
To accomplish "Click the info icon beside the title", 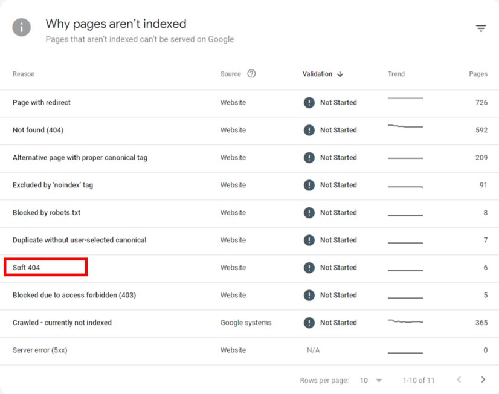I will [x=22, y=27].
